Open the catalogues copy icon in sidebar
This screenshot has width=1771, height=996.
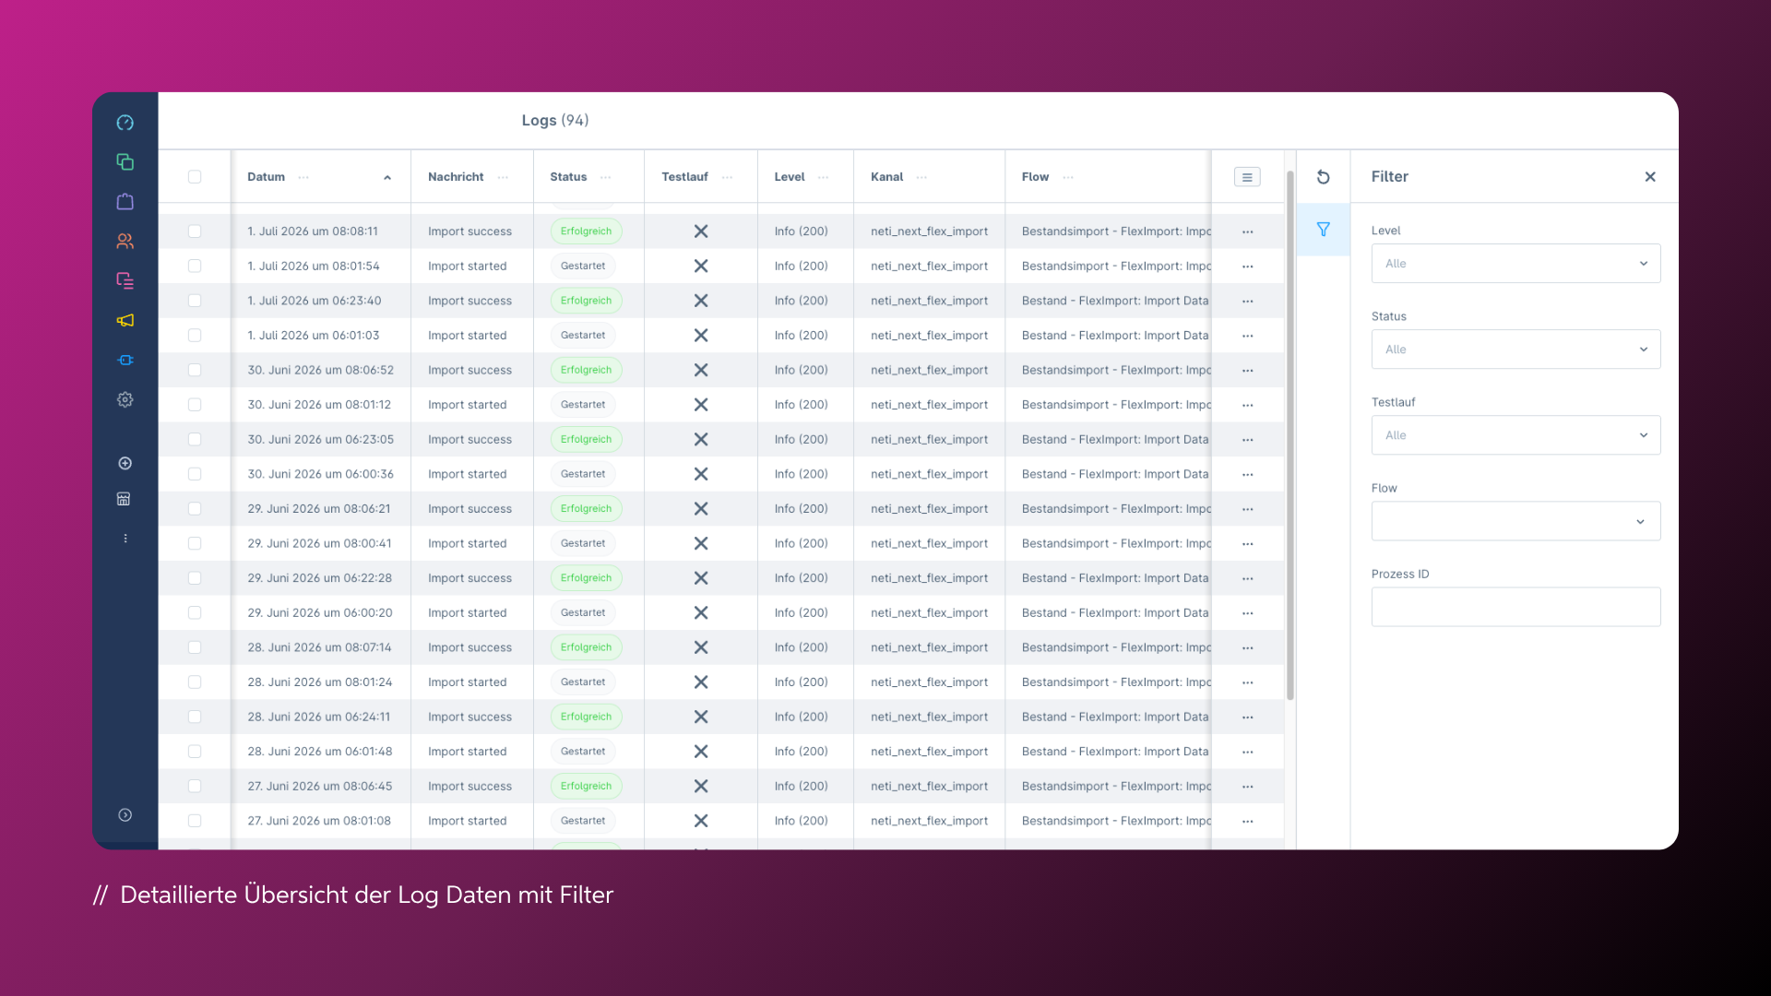click(x=125, y=162)
